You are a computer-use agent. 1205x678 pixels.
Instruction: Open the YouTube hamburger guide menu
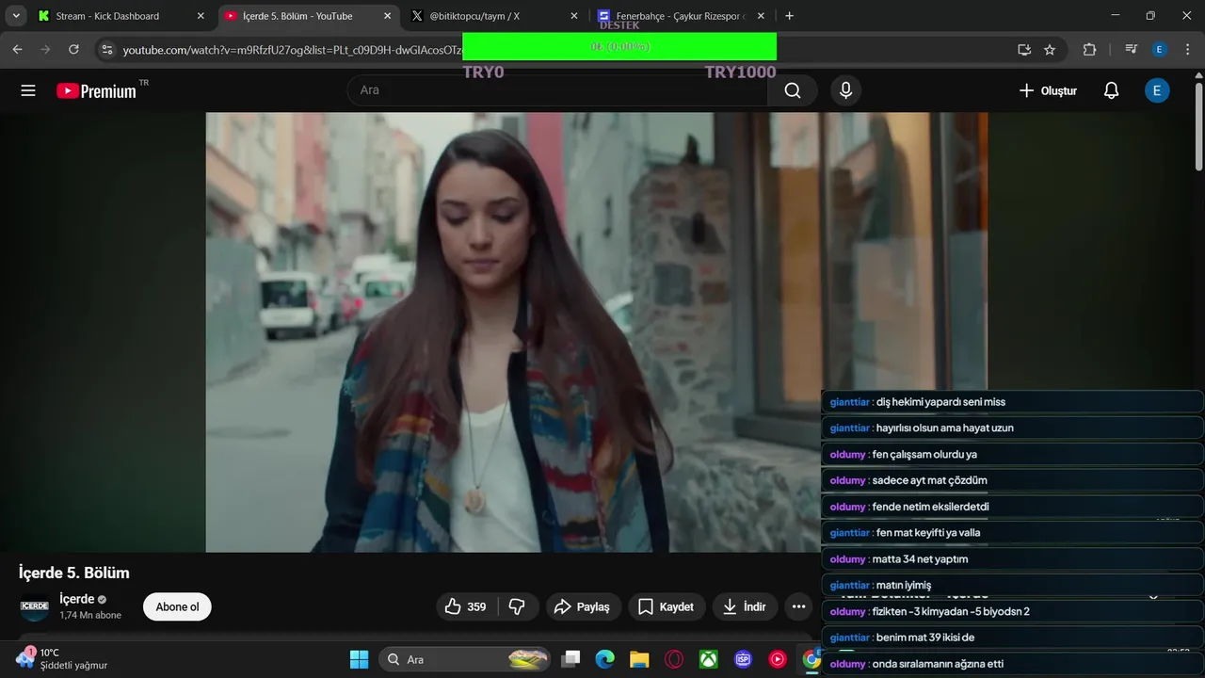(x=28, y=90)
